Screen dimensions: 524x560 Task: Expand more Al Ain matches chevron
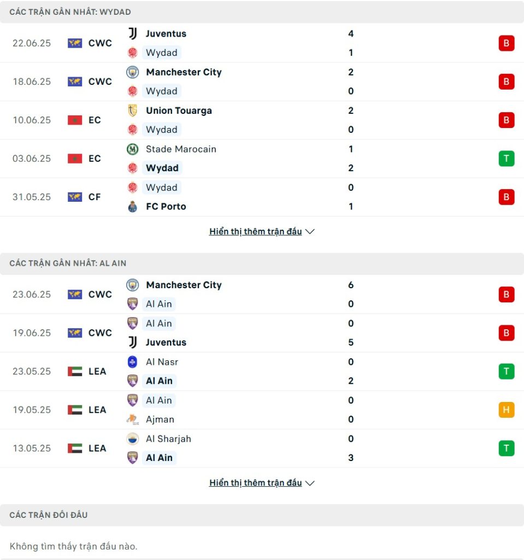coord(310,483)
